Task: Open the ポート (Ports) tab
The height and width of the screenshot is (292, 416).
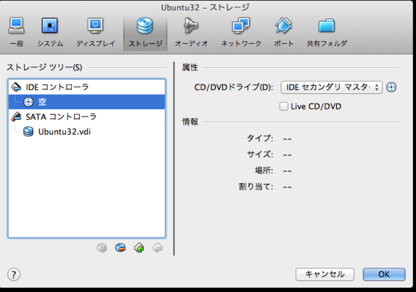Action: tap(283, 33)
